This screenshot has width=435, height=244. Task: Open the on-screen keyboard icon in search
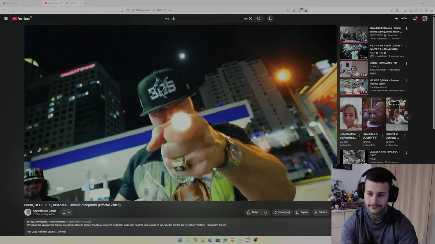pyautogui.click(x=246, y=19)
